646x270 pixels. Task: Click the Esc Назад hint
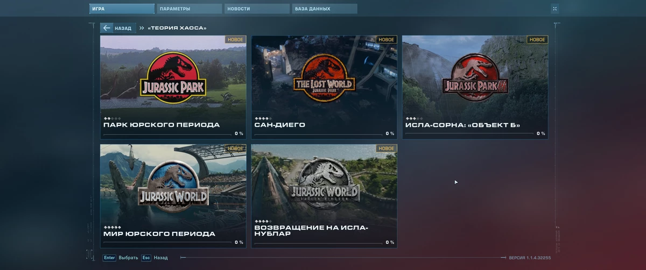pos(155,258)
